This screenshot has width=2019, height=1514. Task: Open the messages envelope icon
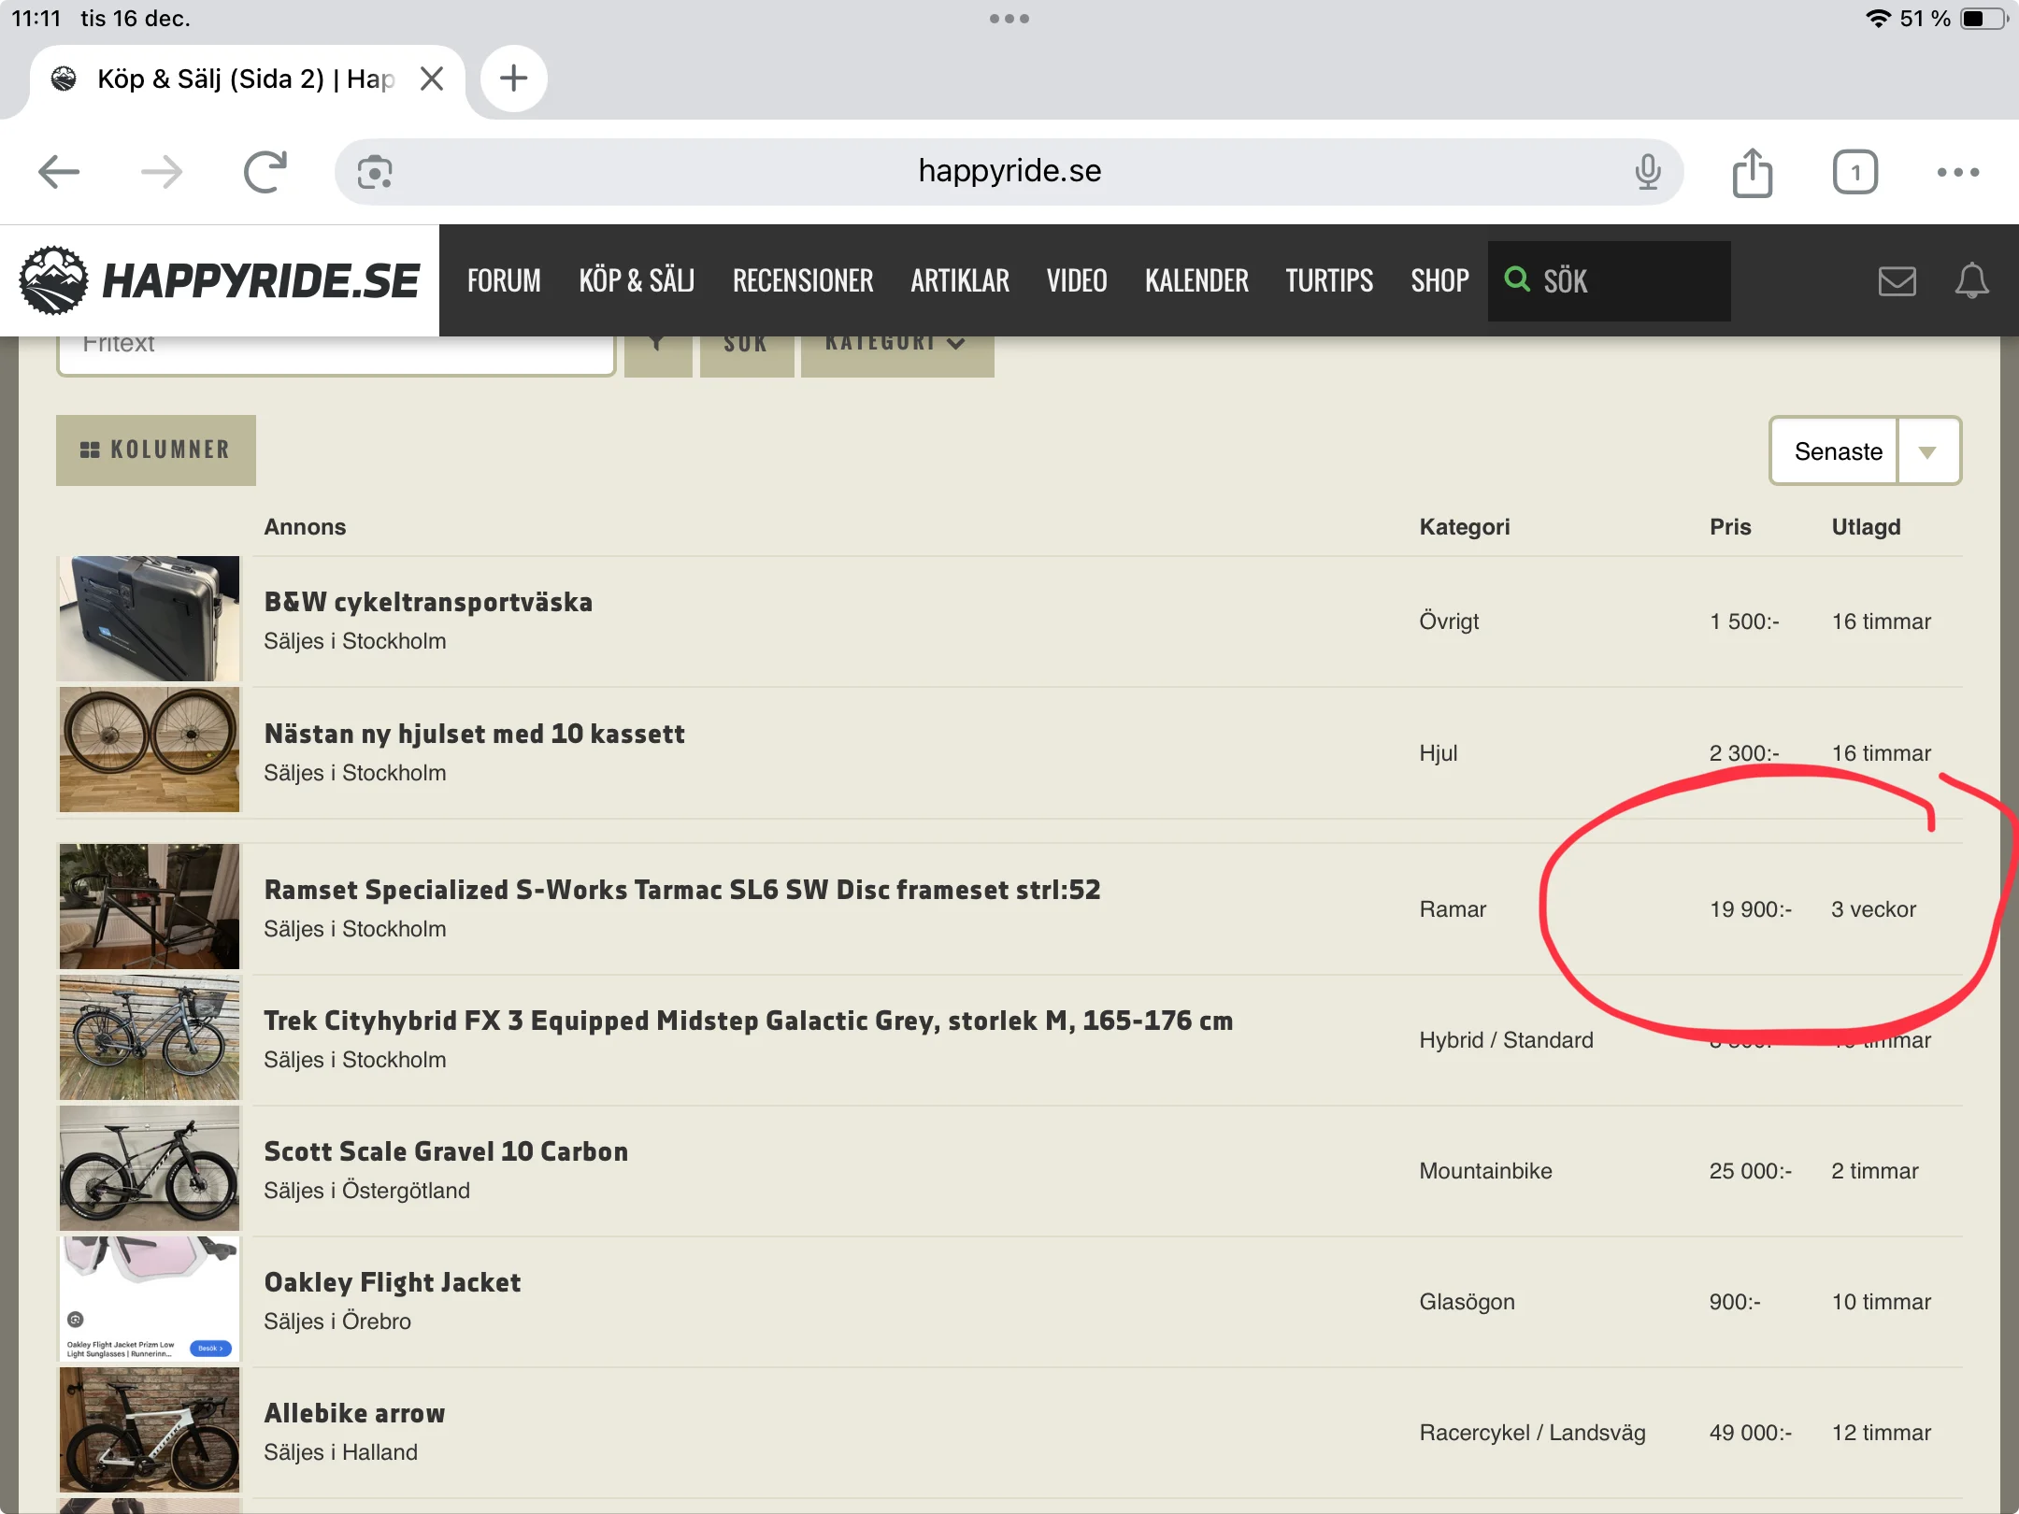(x=1897, y=280)
